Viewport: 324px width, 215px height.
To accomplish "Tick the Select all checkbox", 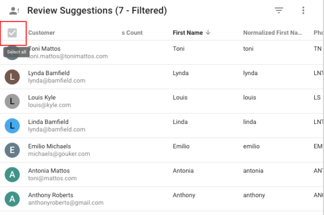I will (x=12, y=33).
